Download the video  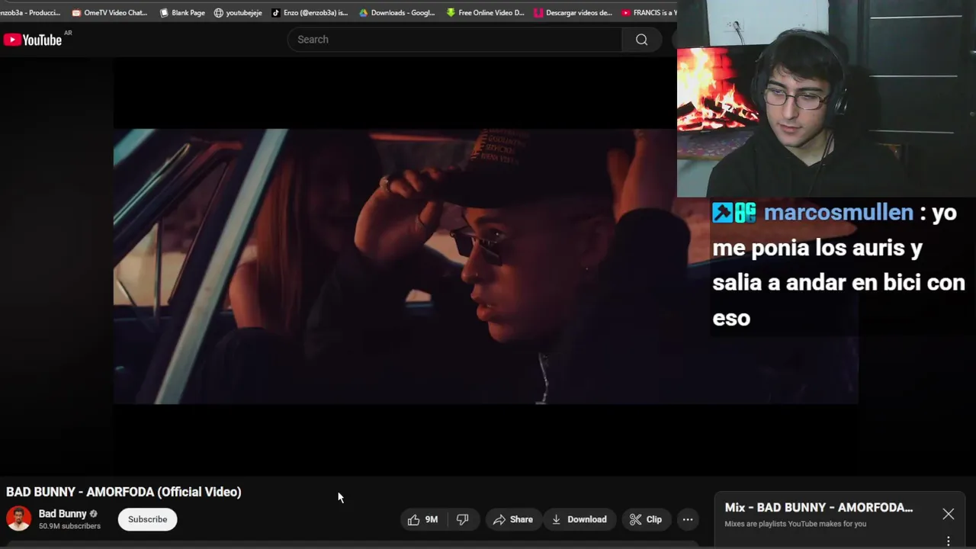tap(579, 519)
